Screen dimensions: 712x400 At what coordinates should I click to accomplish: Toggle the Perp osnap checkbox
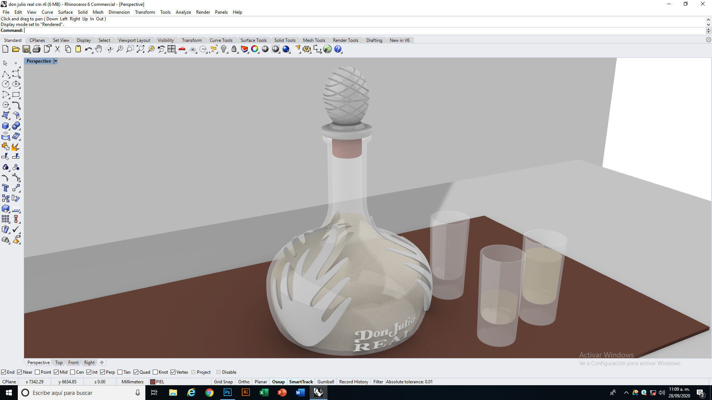click(x=102, y=372)
